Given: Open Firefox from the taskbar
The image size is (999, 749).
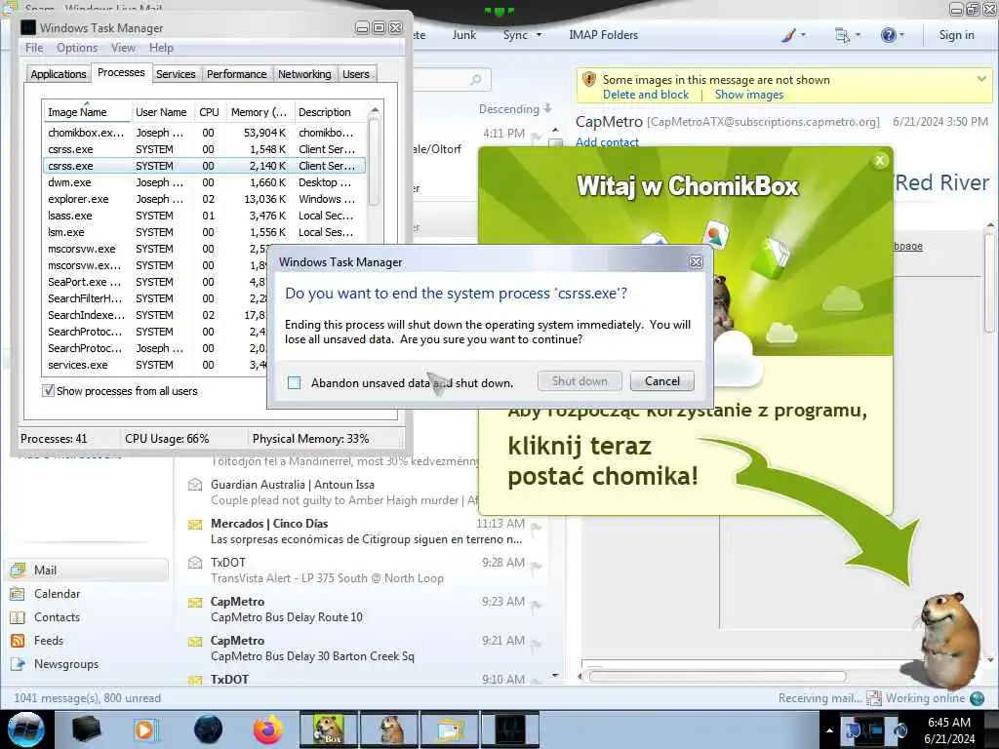Looking at the screenshot, I should (x=268, y=729).
